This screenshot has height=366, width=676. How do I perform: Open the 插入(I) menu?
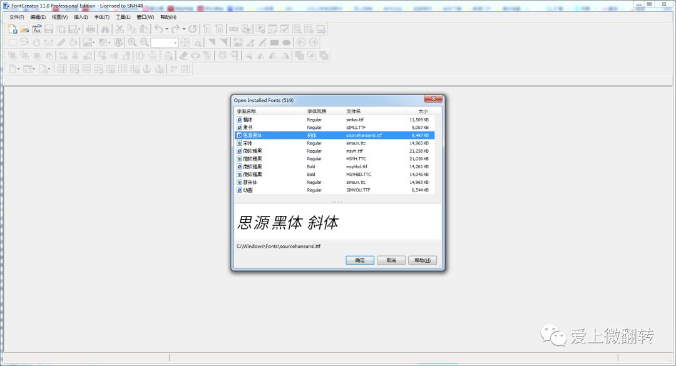[81, 18]
